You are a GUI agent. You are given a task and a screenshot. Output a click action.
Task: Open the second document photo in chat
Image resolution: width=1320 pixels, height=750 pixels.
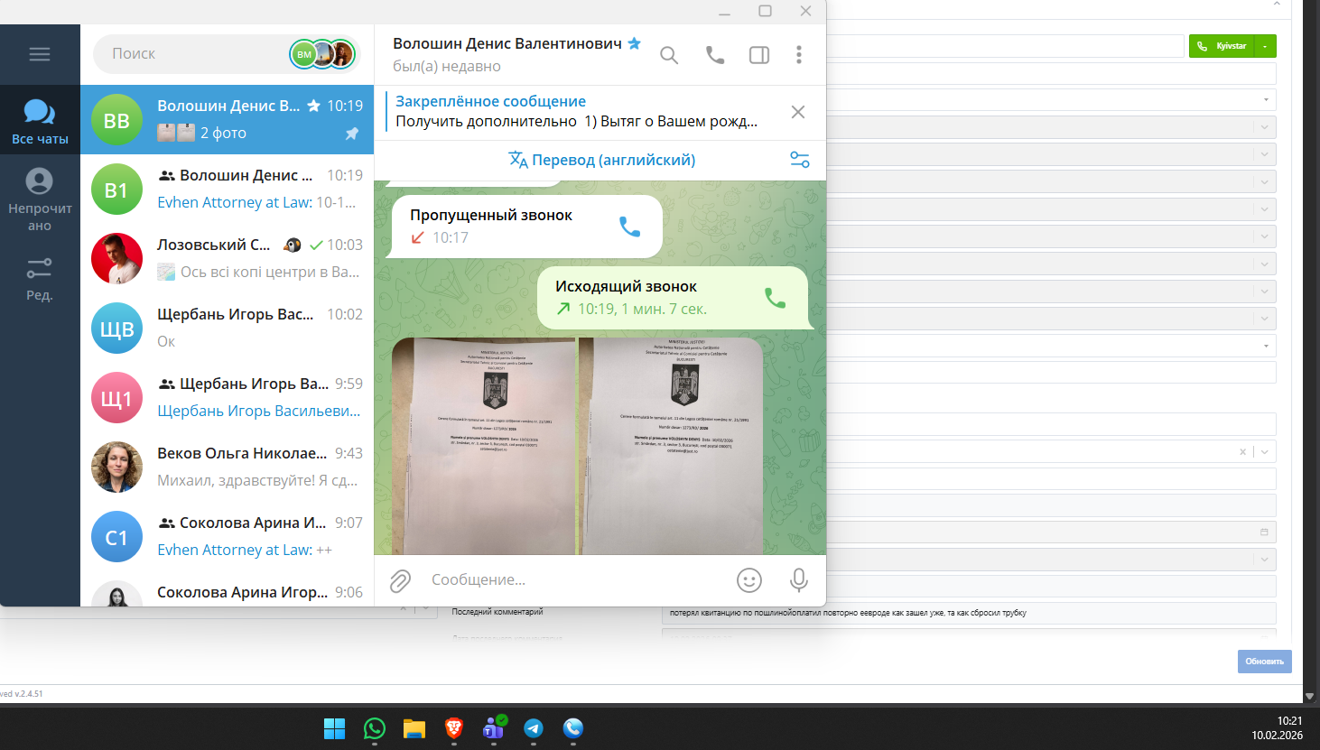(671, 446)
